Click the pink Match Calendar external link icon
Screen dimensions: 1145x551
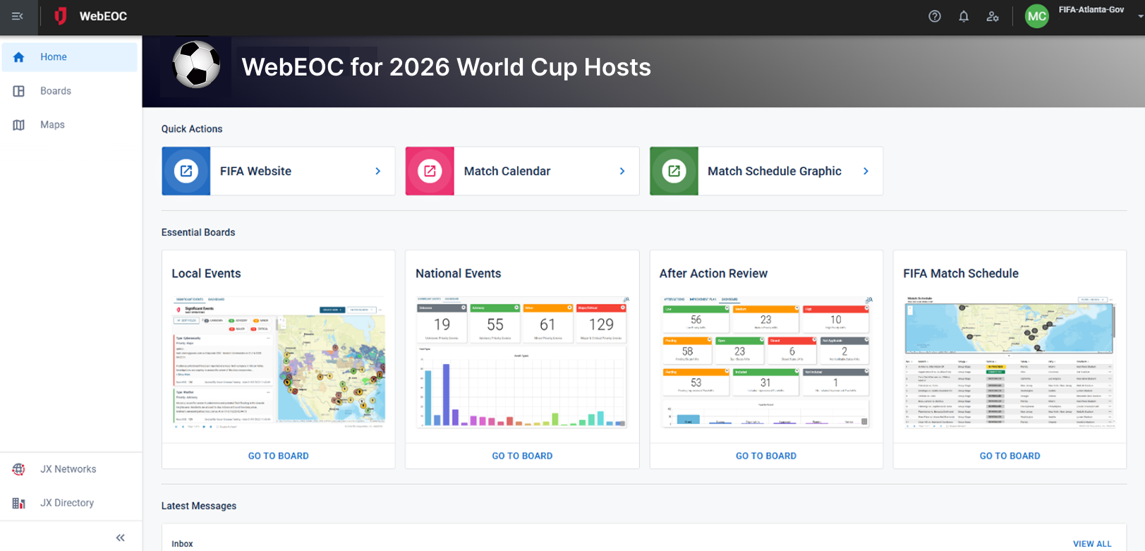pos(430,171)
